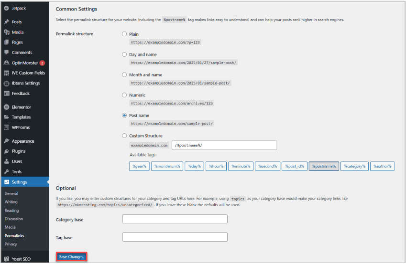Viewport: 406px width, 264px height.
Task: Insert the %category% tag
Action: pyautogui.click(x=354, y=166)
